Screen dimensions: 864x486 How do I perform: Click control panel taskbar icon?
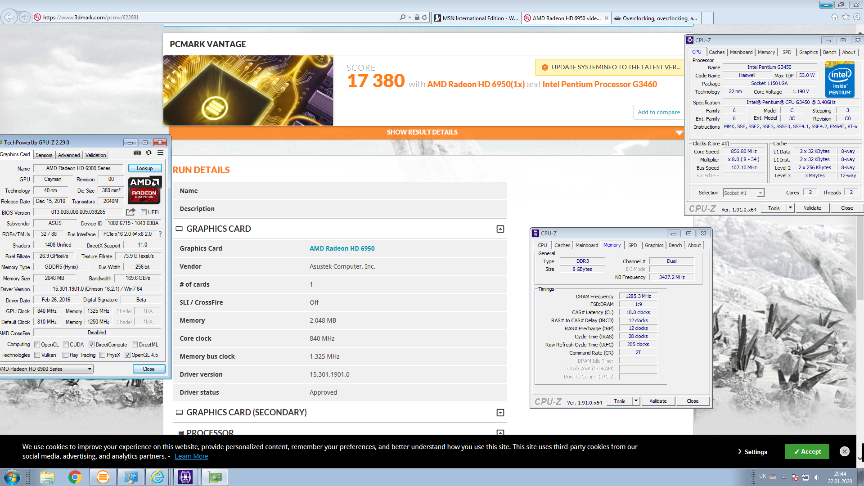click(130, 477)
